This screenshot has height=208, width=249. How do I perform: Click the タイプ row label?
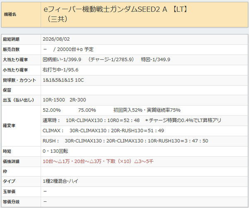(9, 181)
